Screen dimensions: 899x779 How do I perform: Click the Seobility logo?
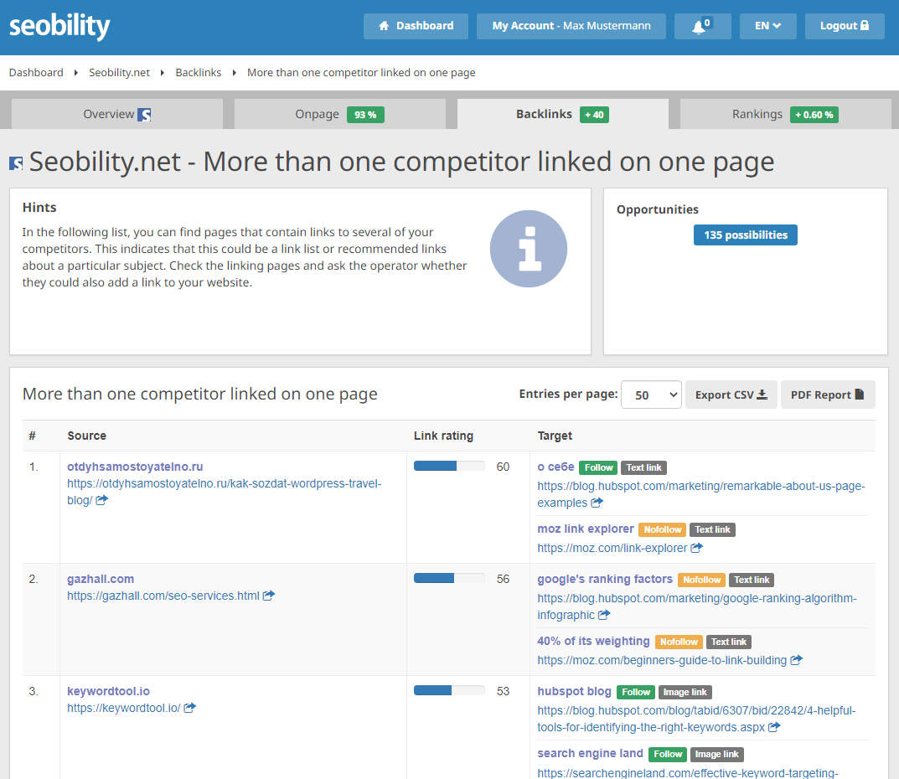coord(59,26)
